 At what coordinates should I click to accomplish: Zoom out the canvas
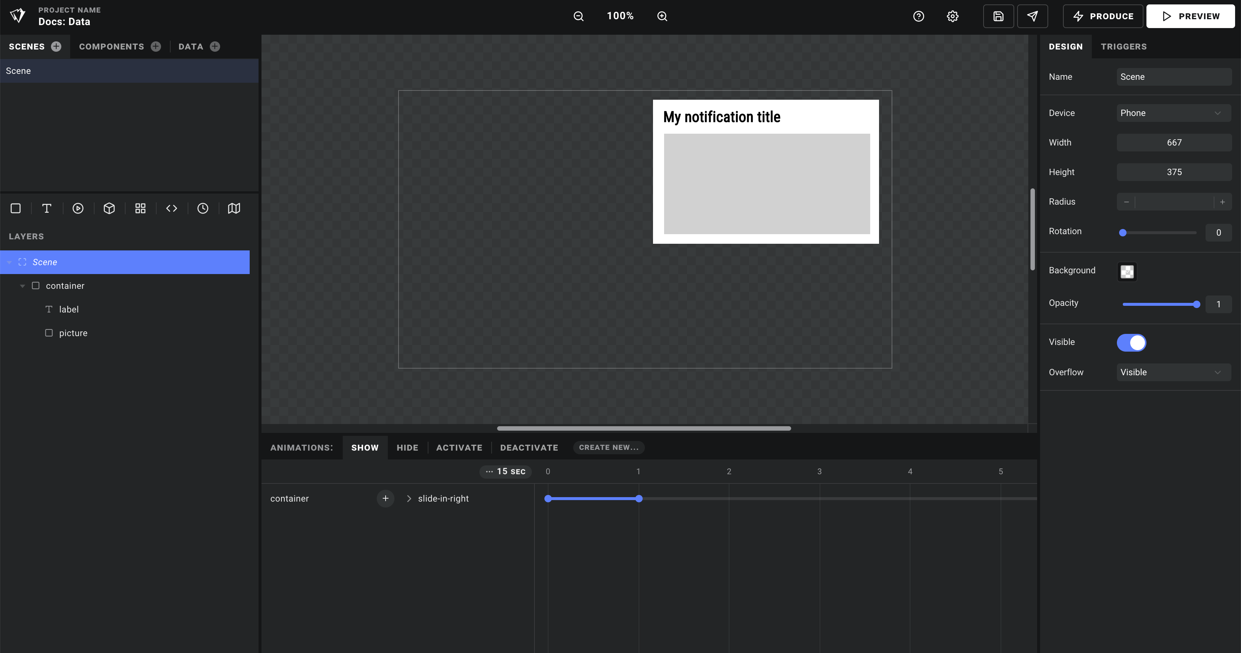[579, 16]
